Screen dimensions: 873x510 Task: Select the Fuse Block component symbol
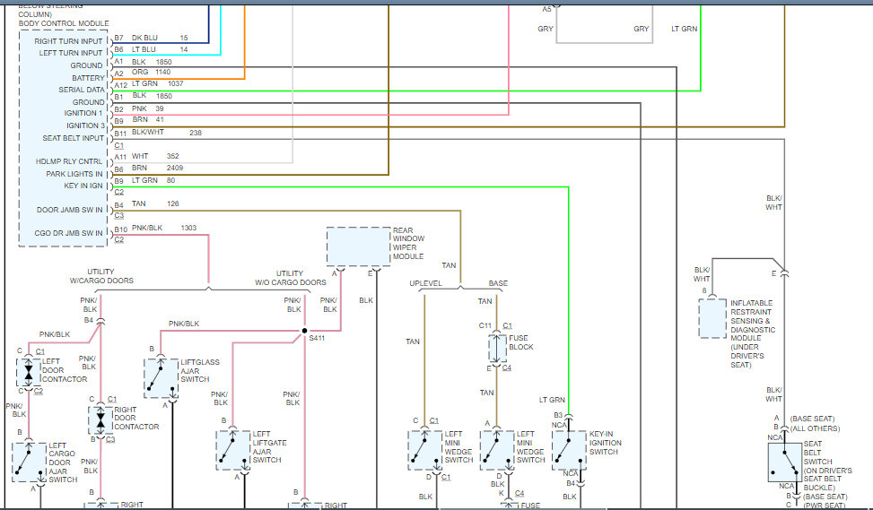point(497,347)
